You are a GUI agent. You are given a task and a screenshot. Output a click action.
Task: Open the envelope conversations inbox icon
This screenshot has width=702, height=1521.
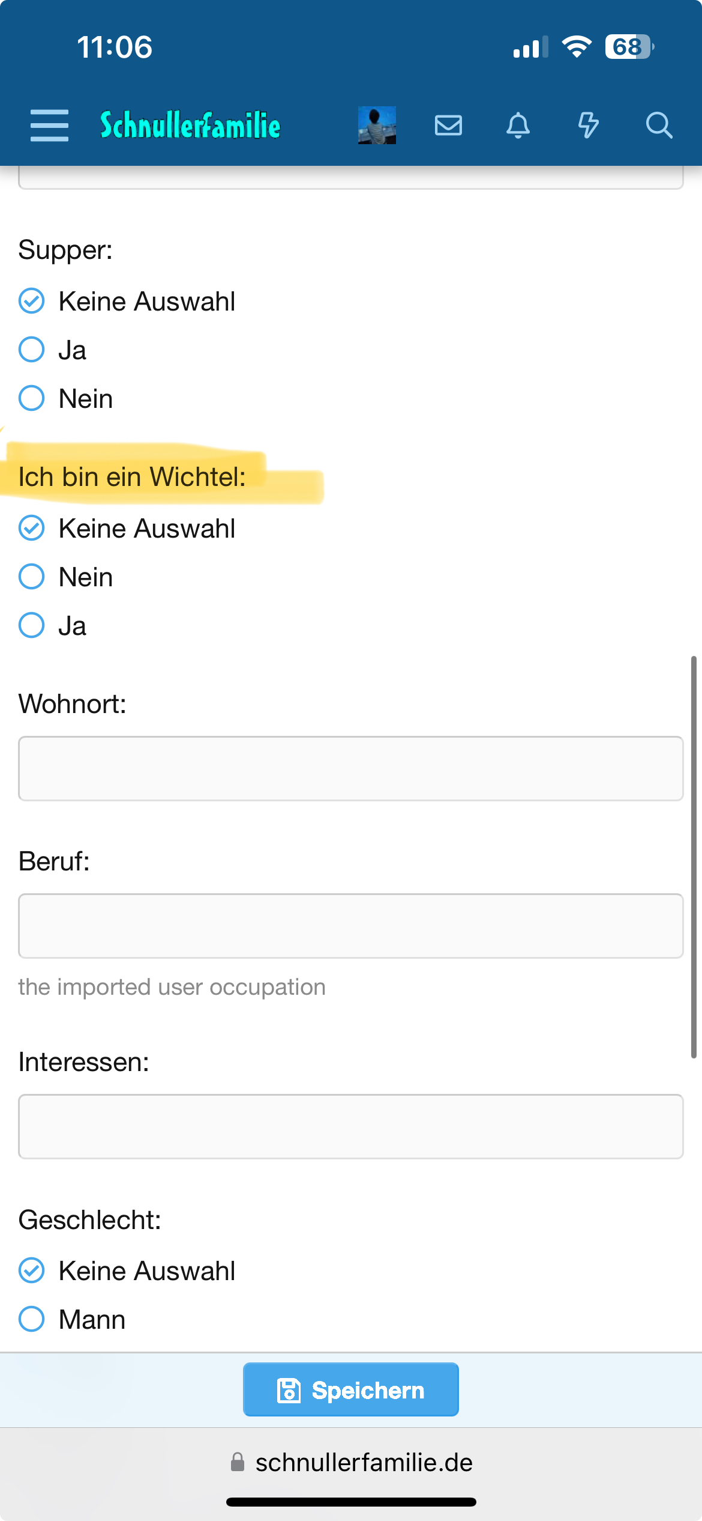pyautogui.click(x=448, y=126)
